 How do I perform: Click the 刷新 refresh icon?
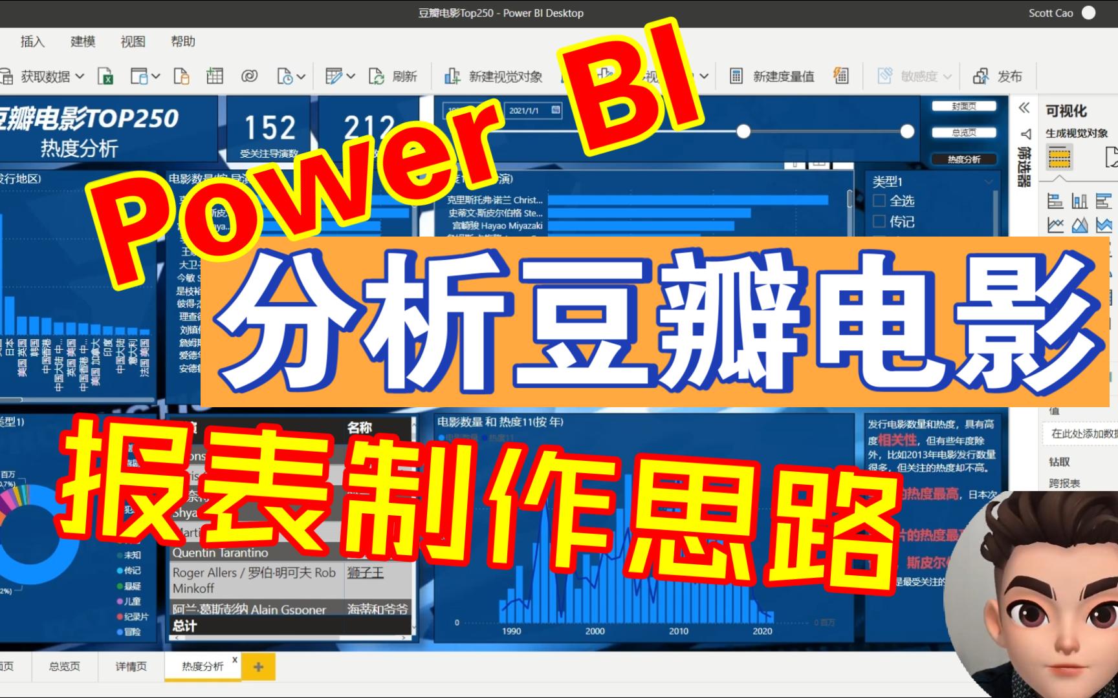coord(377,76)
